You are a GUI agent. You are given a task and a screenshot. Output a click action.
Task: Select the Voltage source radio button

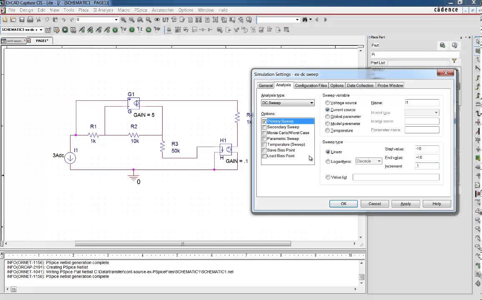(327, 103)
